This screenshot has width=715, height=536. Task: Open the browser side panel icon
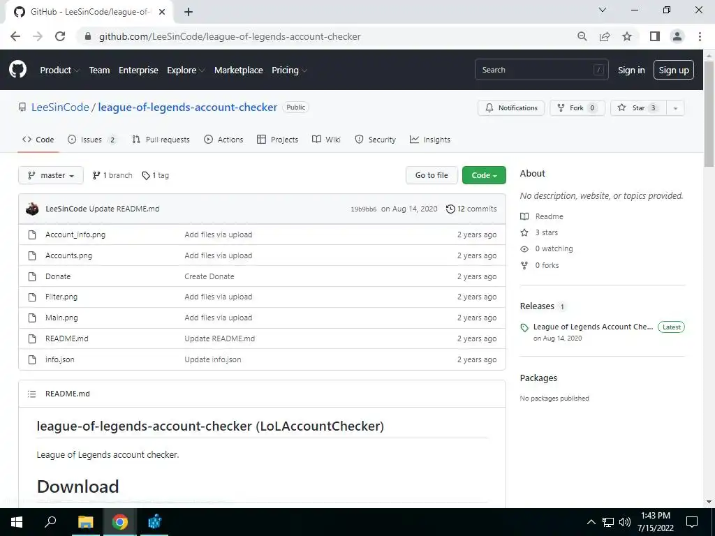click(x=655, y=36)
